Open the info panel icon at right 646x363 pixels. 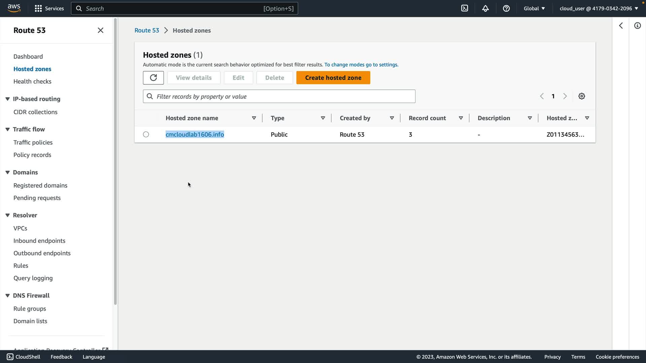click(x=637, y=26)
